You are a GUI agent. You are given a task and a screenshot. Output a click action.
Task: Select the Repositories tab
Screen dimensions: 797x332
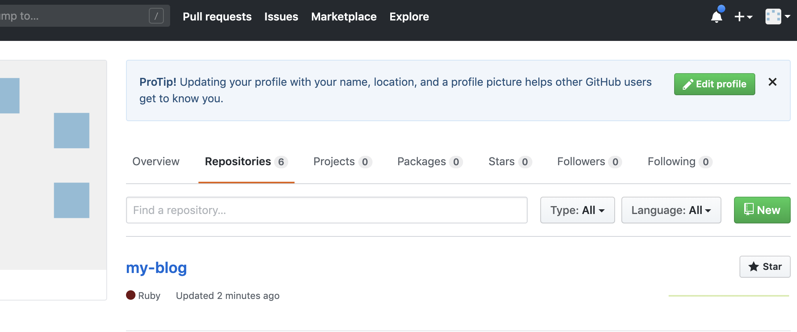(x=247, y=162)
